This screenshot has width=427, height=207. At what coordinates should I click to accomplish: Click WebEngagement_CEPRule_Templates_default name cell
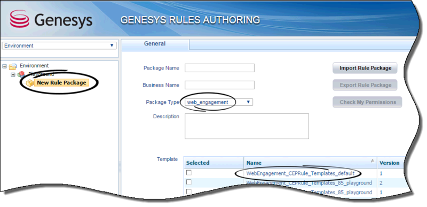(301, 173)
